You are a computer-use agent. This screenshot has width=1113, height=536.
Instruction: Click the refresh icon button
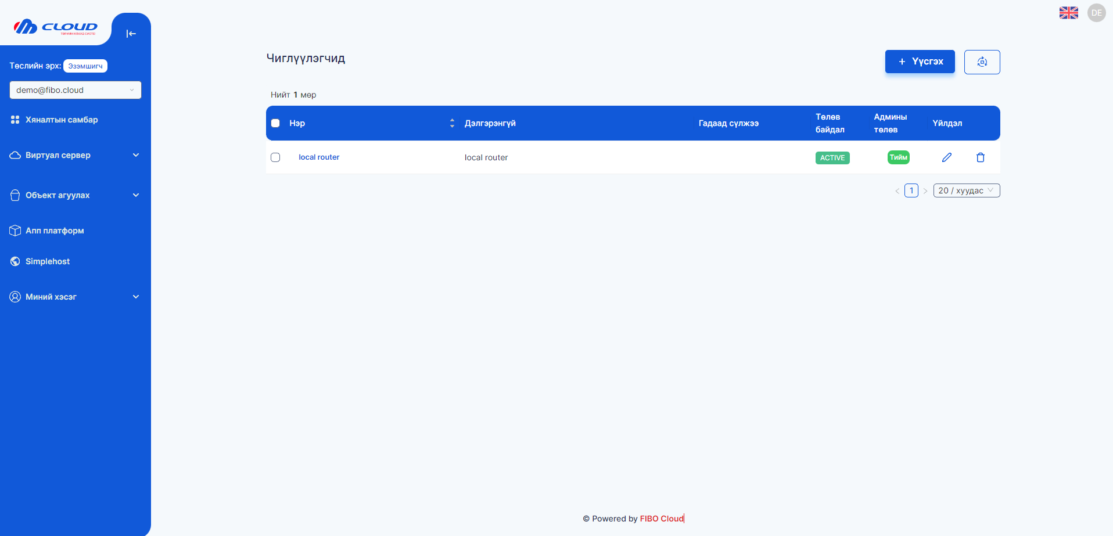(x=982, y=62)
